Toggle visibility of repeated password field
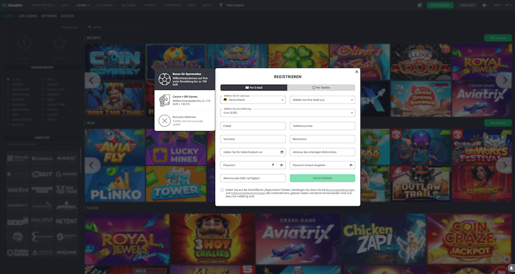The width and height of the screenshot is (515, 274). [x=351, y=165]
